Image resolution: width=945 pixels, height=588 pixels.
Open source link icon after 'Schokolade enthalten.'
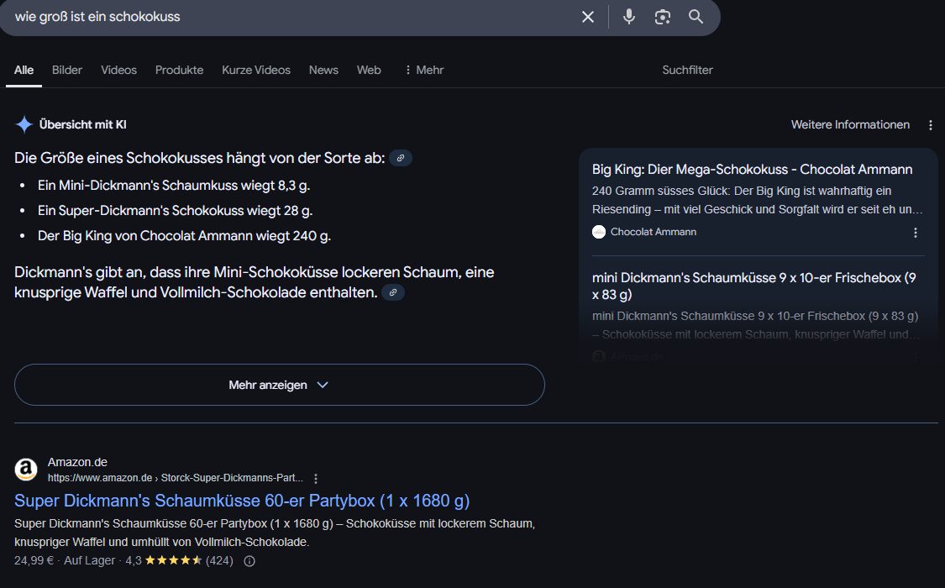pyautogui.click(x=393, y=292)
